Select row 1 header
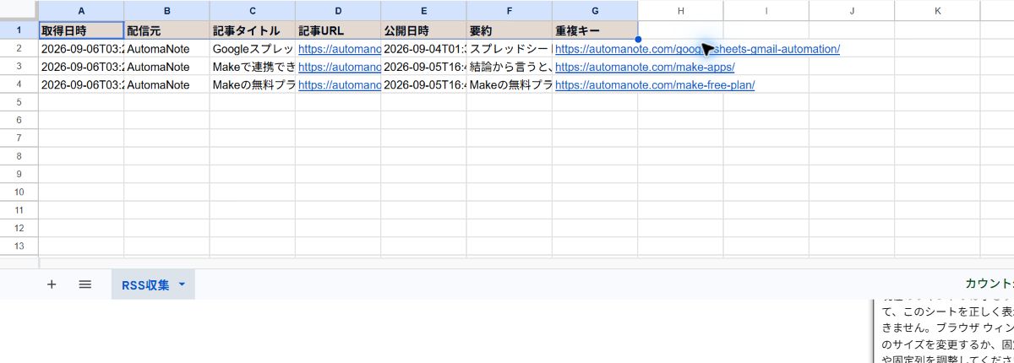 [x=19, y=30]
